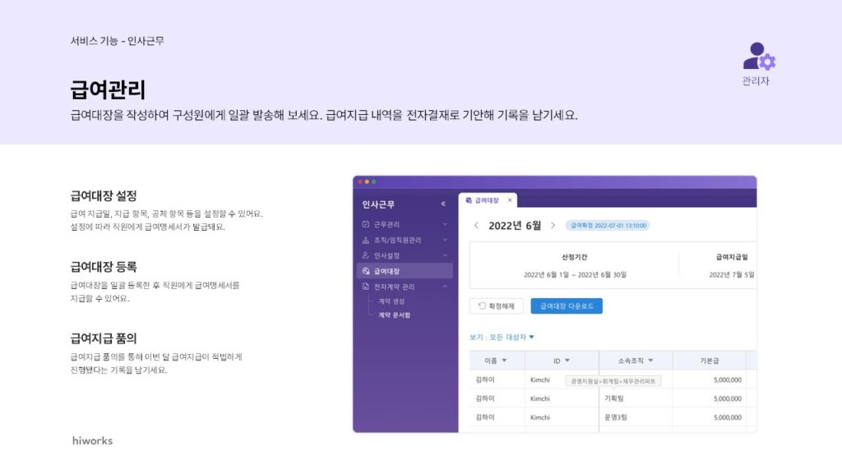Go to previous month with left arrow
This screenshot has width=842, height=473.
(475, 225)
